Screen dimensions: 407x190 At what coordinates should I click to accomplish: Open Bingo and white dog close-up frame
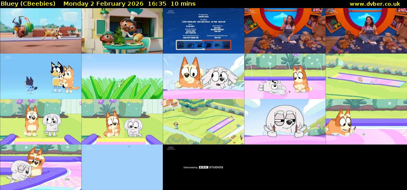[x=203, y=76]
